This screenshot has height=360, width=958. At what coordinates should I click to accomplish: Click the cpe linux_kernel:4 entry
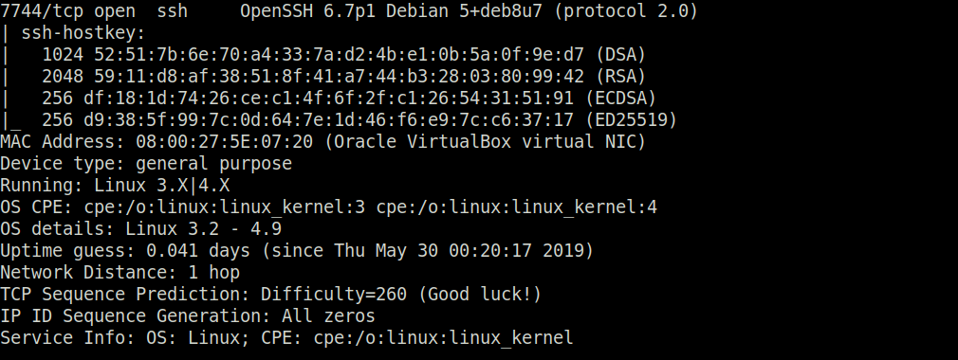[x=517, y=207]
